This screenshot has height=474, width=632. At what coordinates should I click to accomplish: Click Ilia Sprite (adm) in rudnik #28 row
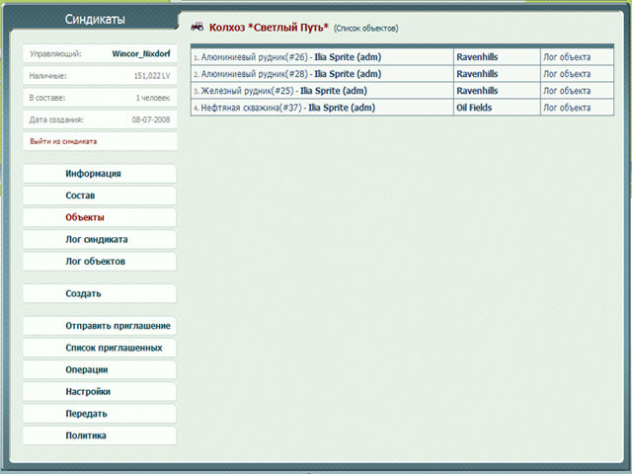tap(348, 74)
